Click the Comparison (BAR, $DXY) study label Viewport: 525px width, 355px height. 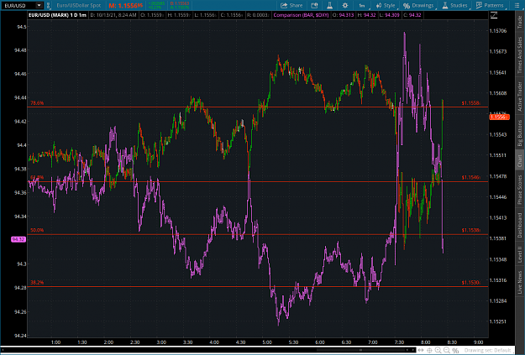(301, 15)
